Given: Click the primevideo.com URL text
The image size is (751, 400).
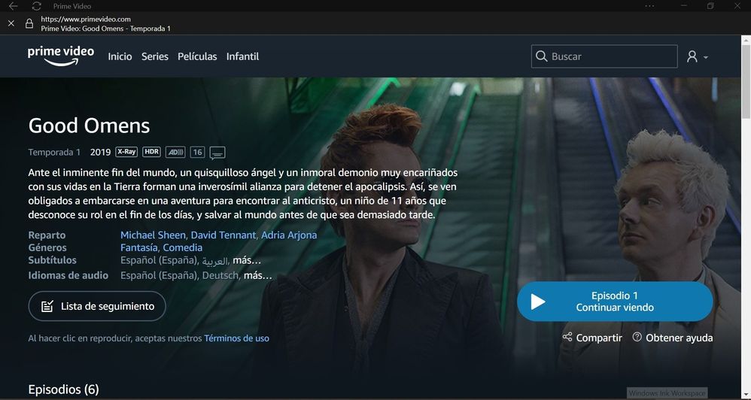Looking at the screenshot, I should pyautogui.click(x=86, y=19).
